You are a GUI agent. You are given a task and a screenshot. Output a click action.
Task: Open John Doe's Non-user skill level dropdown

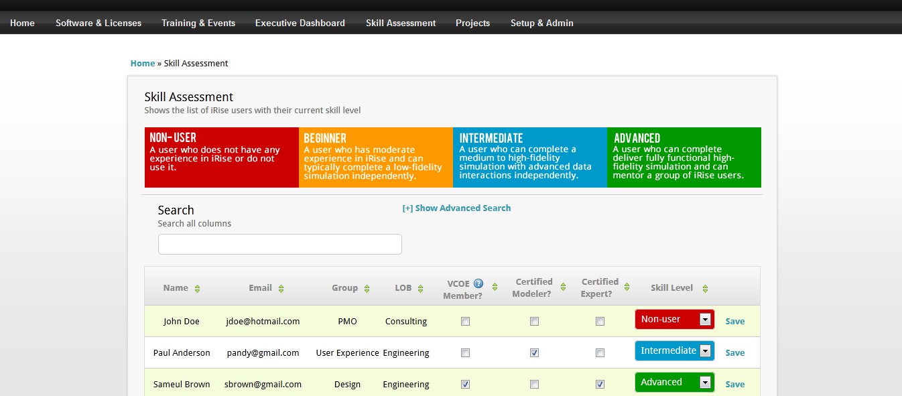[675, 320]
